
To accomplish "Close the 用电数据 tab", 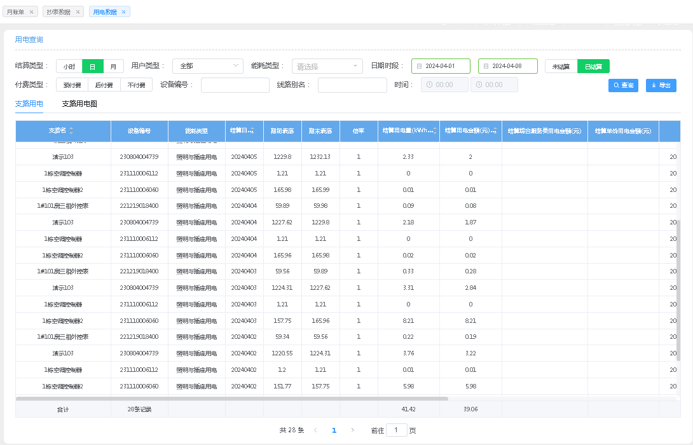I will coord(124,12).
